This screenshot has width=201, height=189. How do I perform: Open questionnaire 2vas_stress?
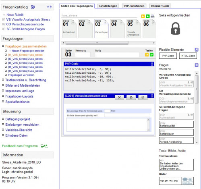[x=25, y=59]
